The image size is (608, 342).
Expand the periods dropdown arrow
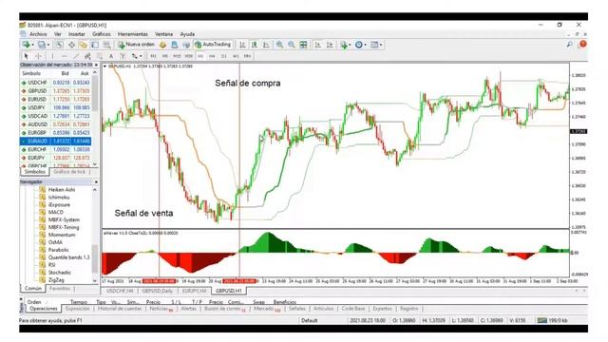click(365, 45)
